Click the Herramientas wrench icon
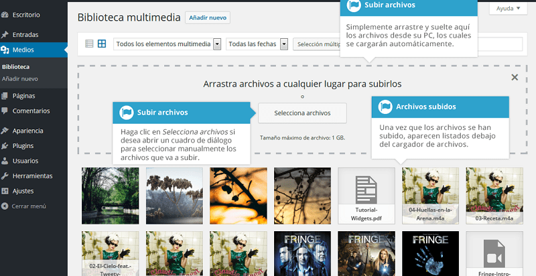536x276 pixels. coord(5,176)
